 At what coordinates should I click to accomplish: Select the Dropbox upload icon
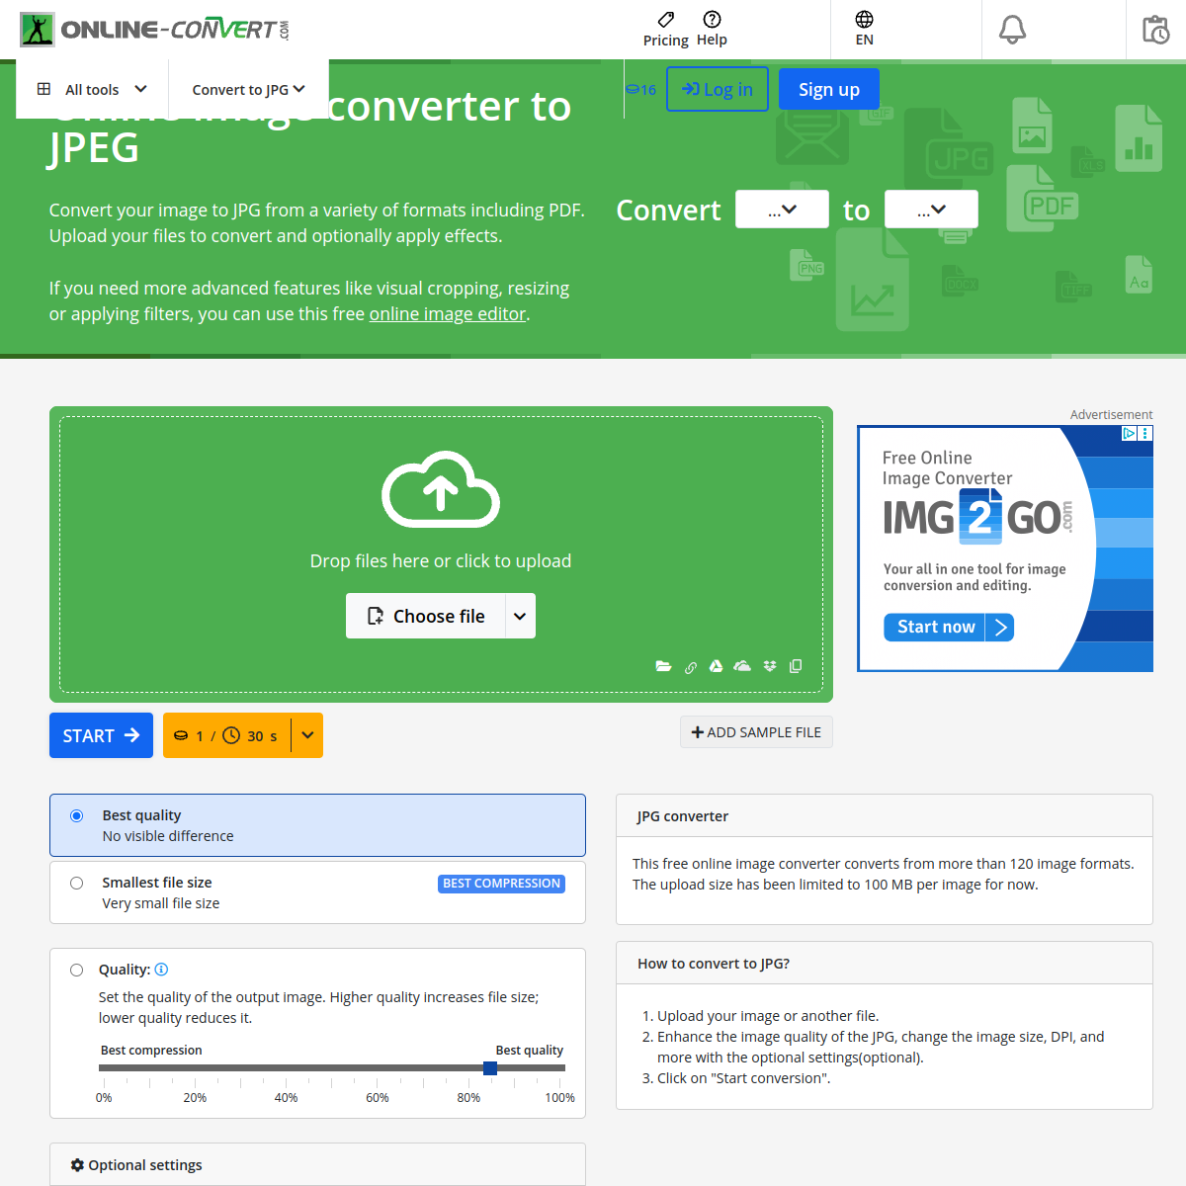click(x=770, y=666)
